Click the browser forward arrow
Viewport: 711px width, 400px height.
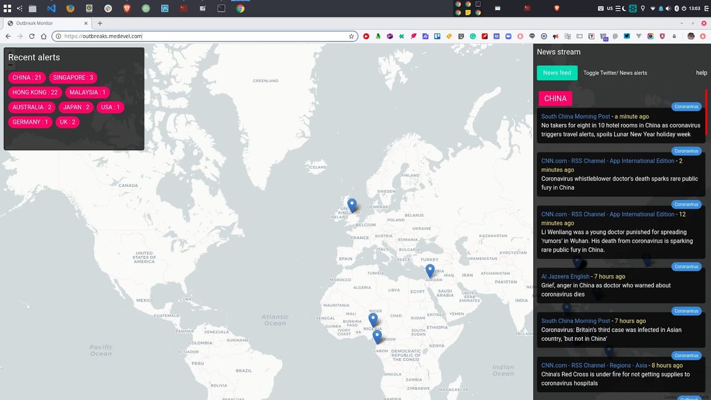20,36
